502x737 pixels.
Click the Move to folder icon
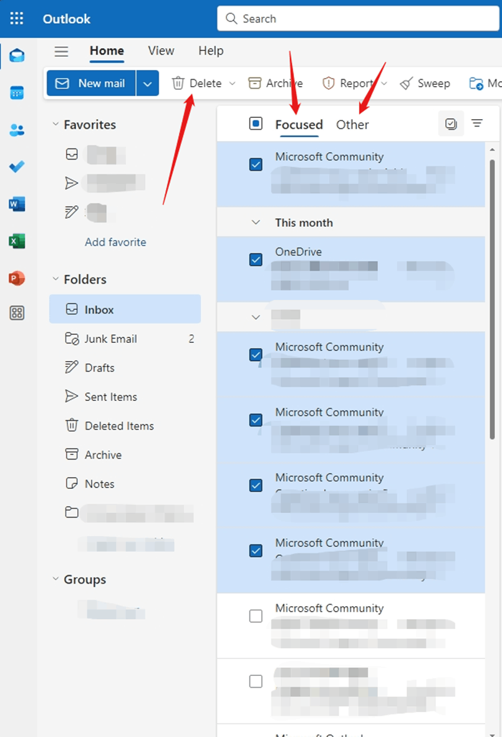point(476,84)
